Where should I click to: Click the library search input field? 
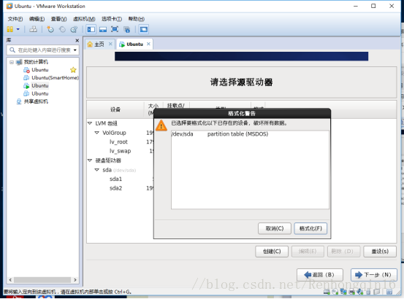point(43,50)
